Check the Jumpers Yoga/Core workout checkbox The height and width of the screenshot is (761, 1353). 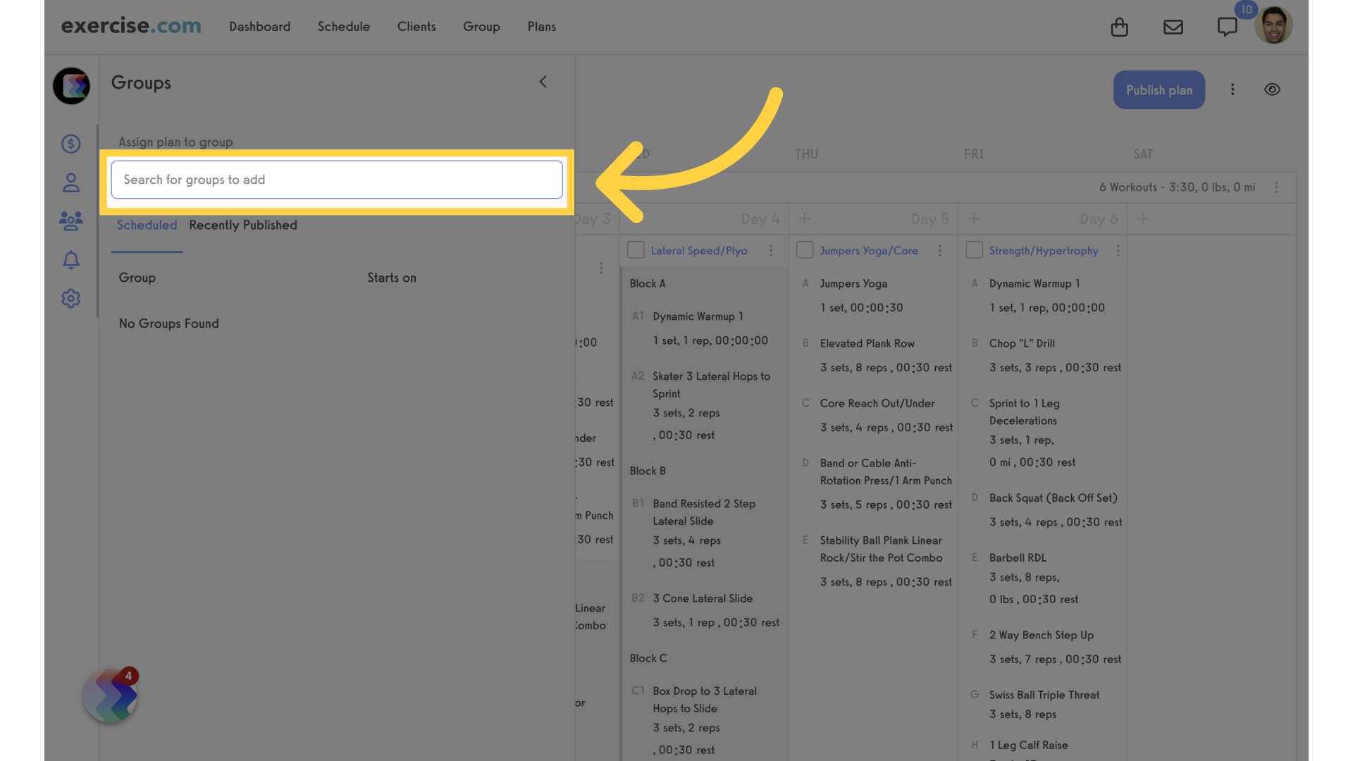805,250
